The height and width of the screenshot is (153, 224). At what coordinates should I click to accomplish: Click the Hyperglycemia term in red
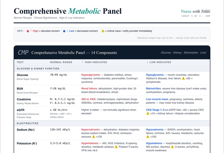pyautogui.click(x=90, y=75)
